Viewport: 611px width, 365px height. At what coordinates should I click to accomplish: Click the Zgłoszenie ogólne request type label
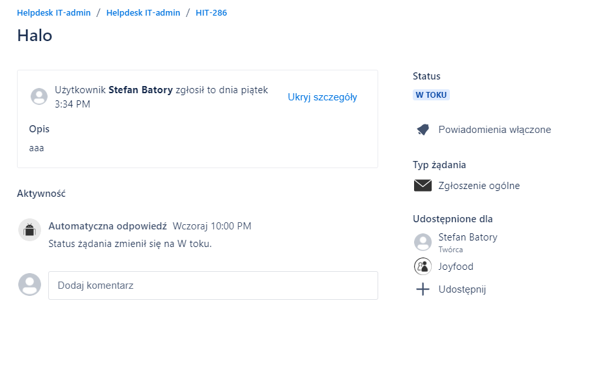479,186
